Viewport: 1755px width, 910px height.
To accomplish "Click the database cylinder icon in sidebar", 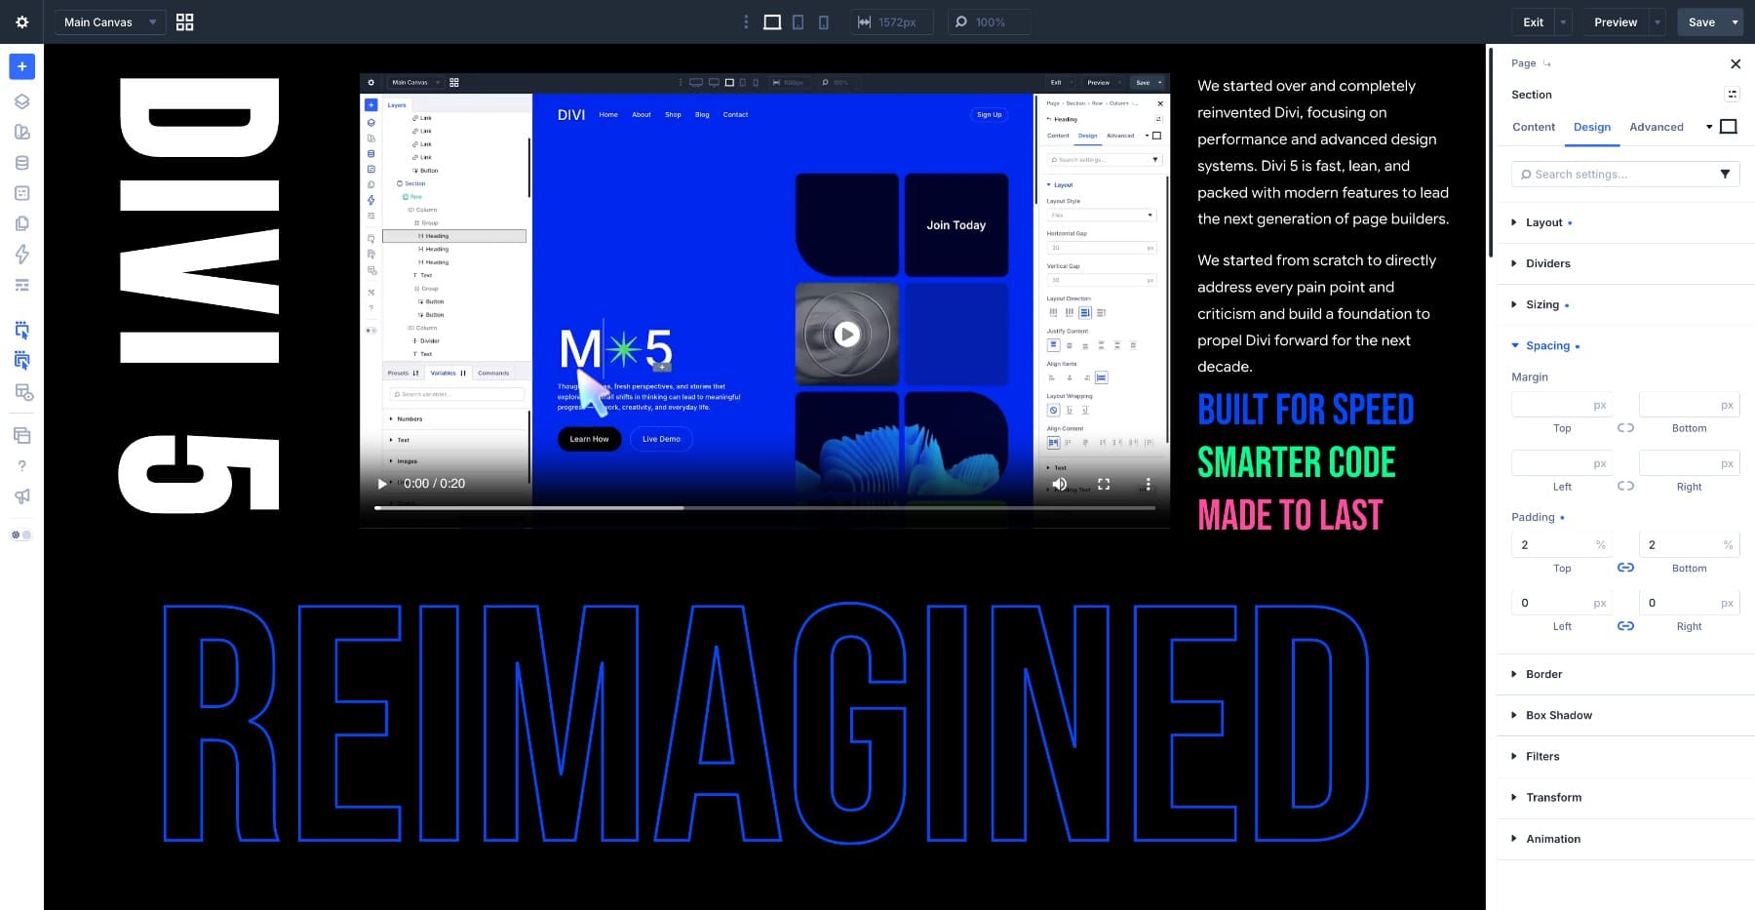I will [x=21, y=163].
